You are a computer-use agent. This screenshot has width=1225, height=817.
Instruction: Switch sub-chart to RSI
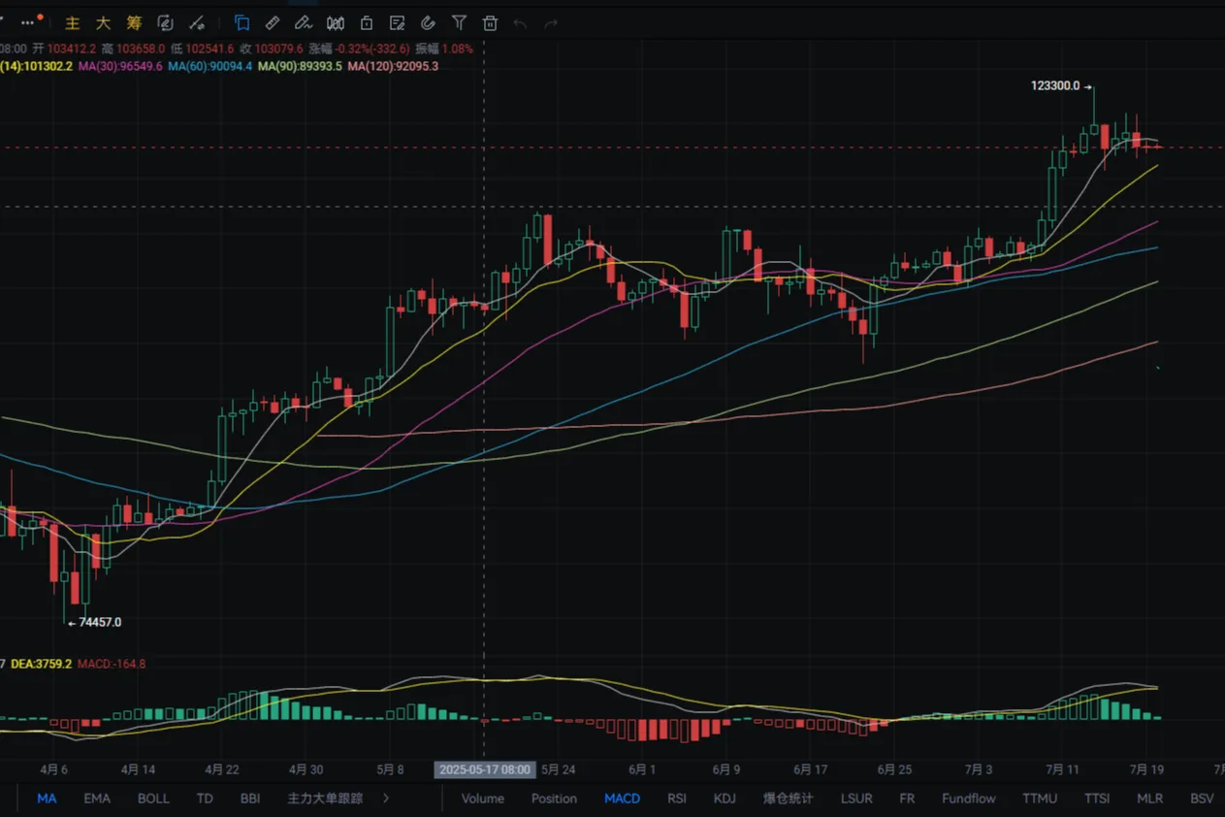(677, 799)
